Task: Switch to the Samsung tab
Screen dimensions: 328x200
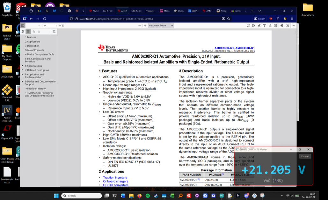Action: tap(236, 11)
